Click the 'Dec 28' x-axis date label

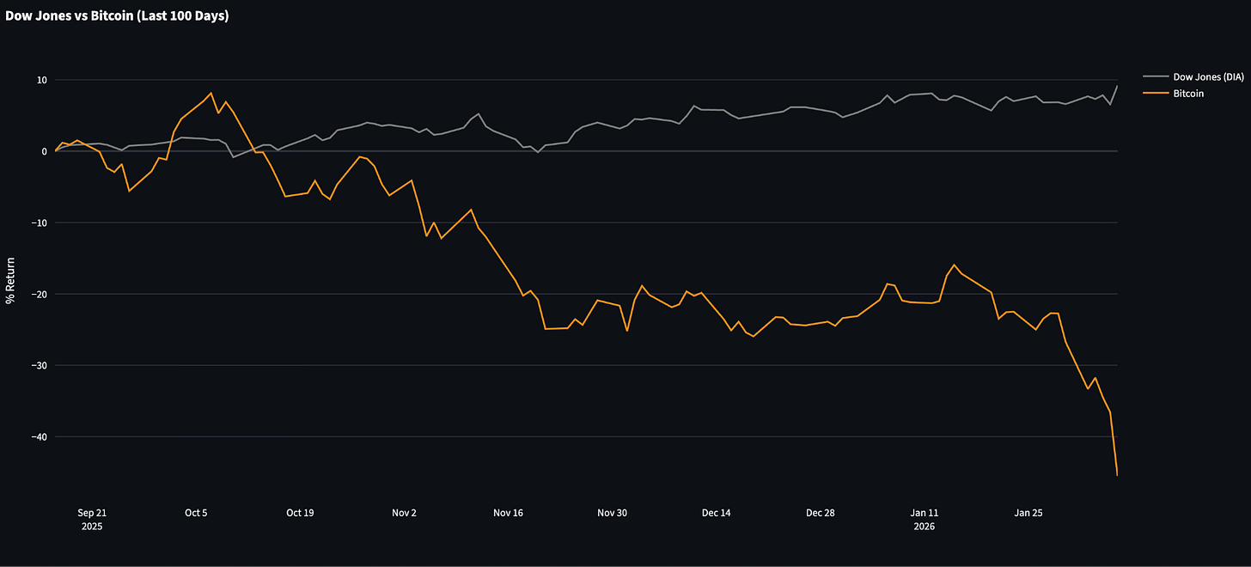coord(821,513)
